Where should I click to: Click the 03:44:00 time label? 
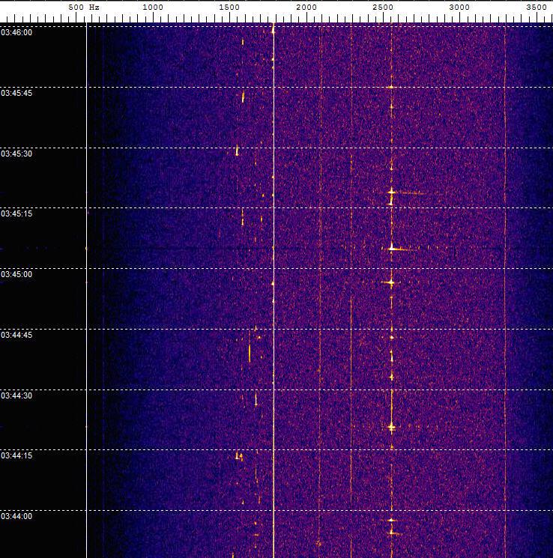(x=16, y=516)
